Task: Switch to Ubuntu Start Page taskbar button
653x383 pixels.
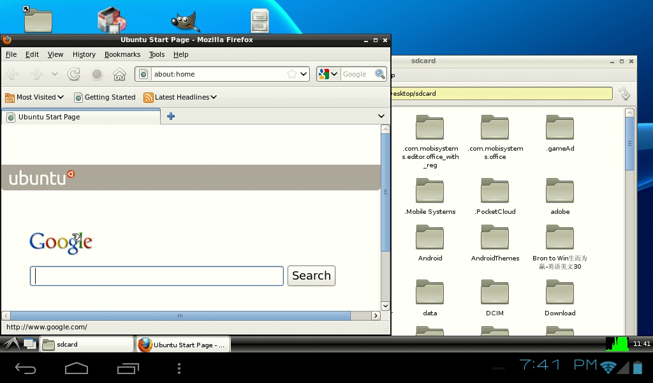Action: click(x=183, y=345)
